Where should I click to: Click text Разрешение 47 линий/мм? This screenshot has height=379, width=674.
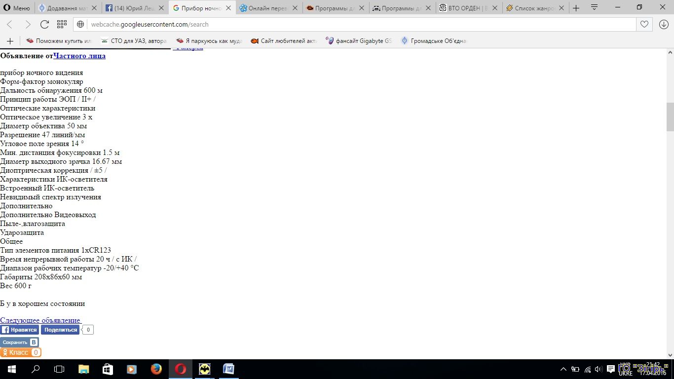(42, 135)
